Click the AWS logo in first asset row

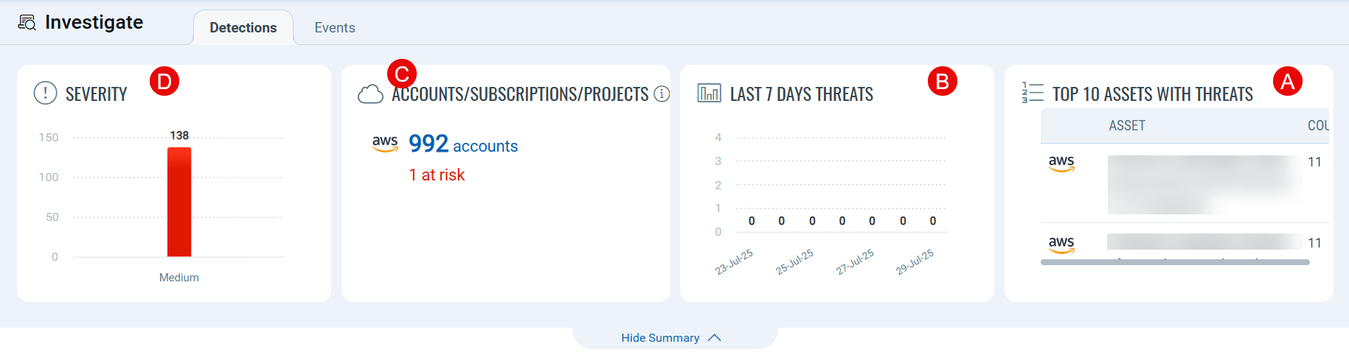[1061, 163]
